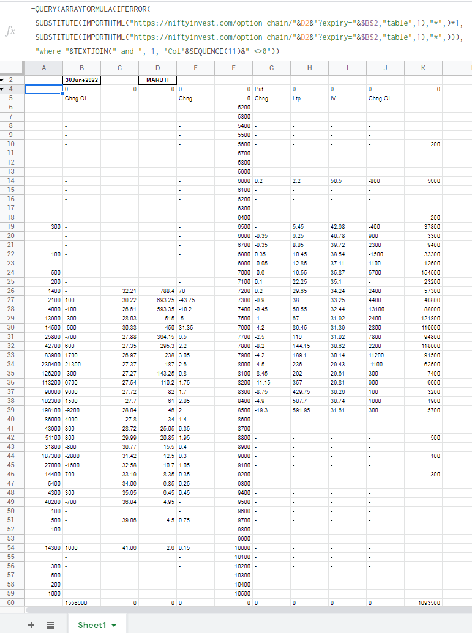Click cell with value 37800

pyautogui.click(x=424, y=226)
